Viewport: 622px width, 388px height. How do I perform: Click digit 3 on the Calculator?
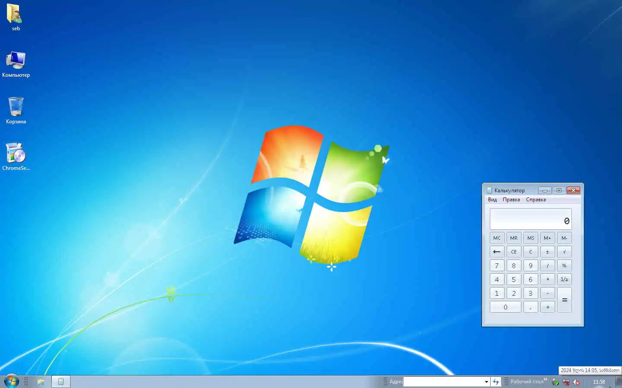530,293
